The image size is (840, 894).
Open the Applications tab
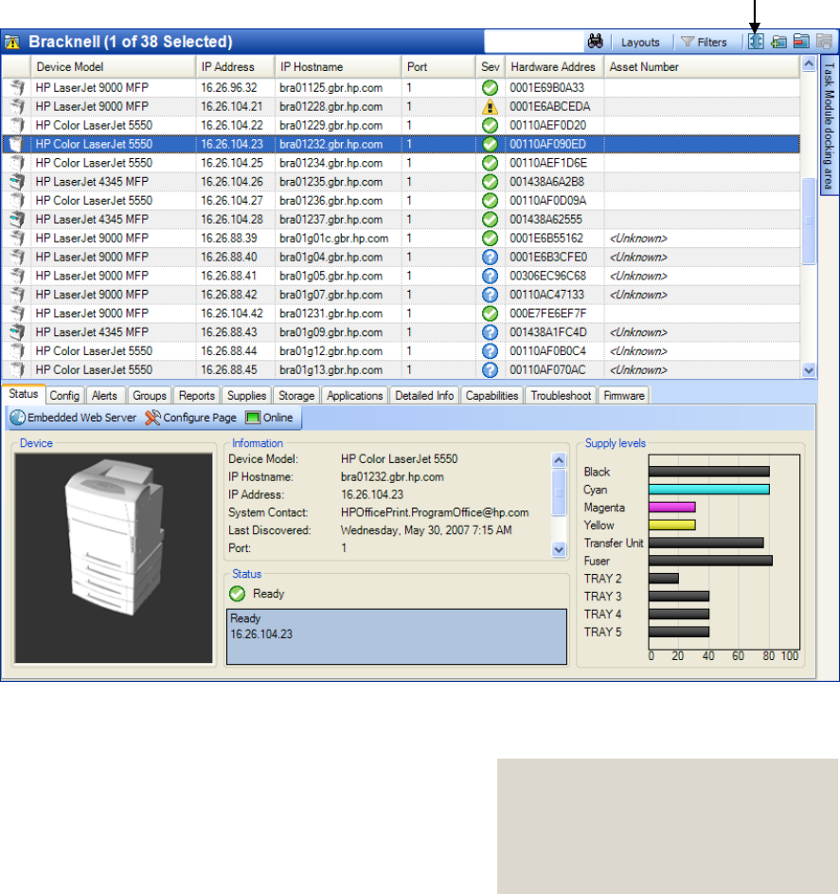[x=355, y=396]
